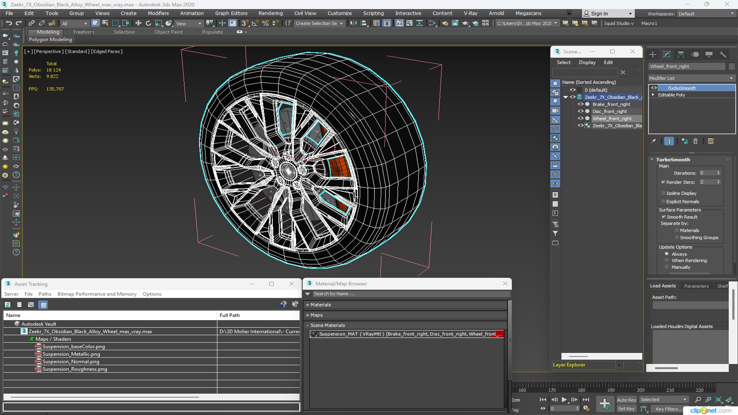Toggle the Render Iters checkbox
This screenshot has width=738, height=415.
[x=663, y=182]
